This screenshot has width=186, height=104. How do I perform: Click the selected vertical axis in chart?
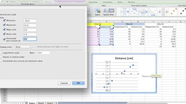click(x=108, y=76)
